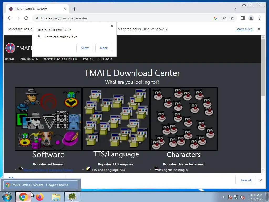Open the HOME menu item

point(10,59)
